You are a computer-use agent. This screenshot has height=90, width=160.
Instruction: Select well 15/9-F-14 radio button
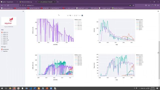click(x=2, y=38)
